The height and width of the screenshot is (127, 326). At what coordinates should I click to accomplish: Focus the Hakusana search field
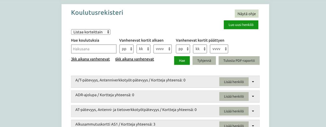[x=94, y=49]
